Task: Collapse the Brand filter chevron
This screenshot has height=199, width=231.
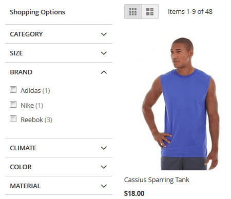Action: click(x=104, y=72)
